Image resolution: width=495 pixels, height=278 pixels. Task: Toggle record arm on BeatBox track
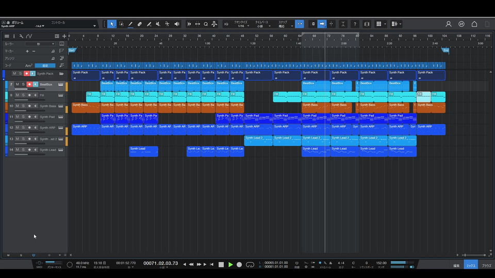point(29,84)
